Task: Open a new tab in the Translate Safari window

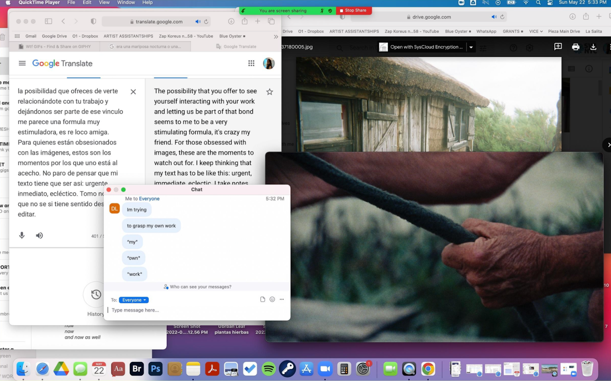Action: (258, 21)
